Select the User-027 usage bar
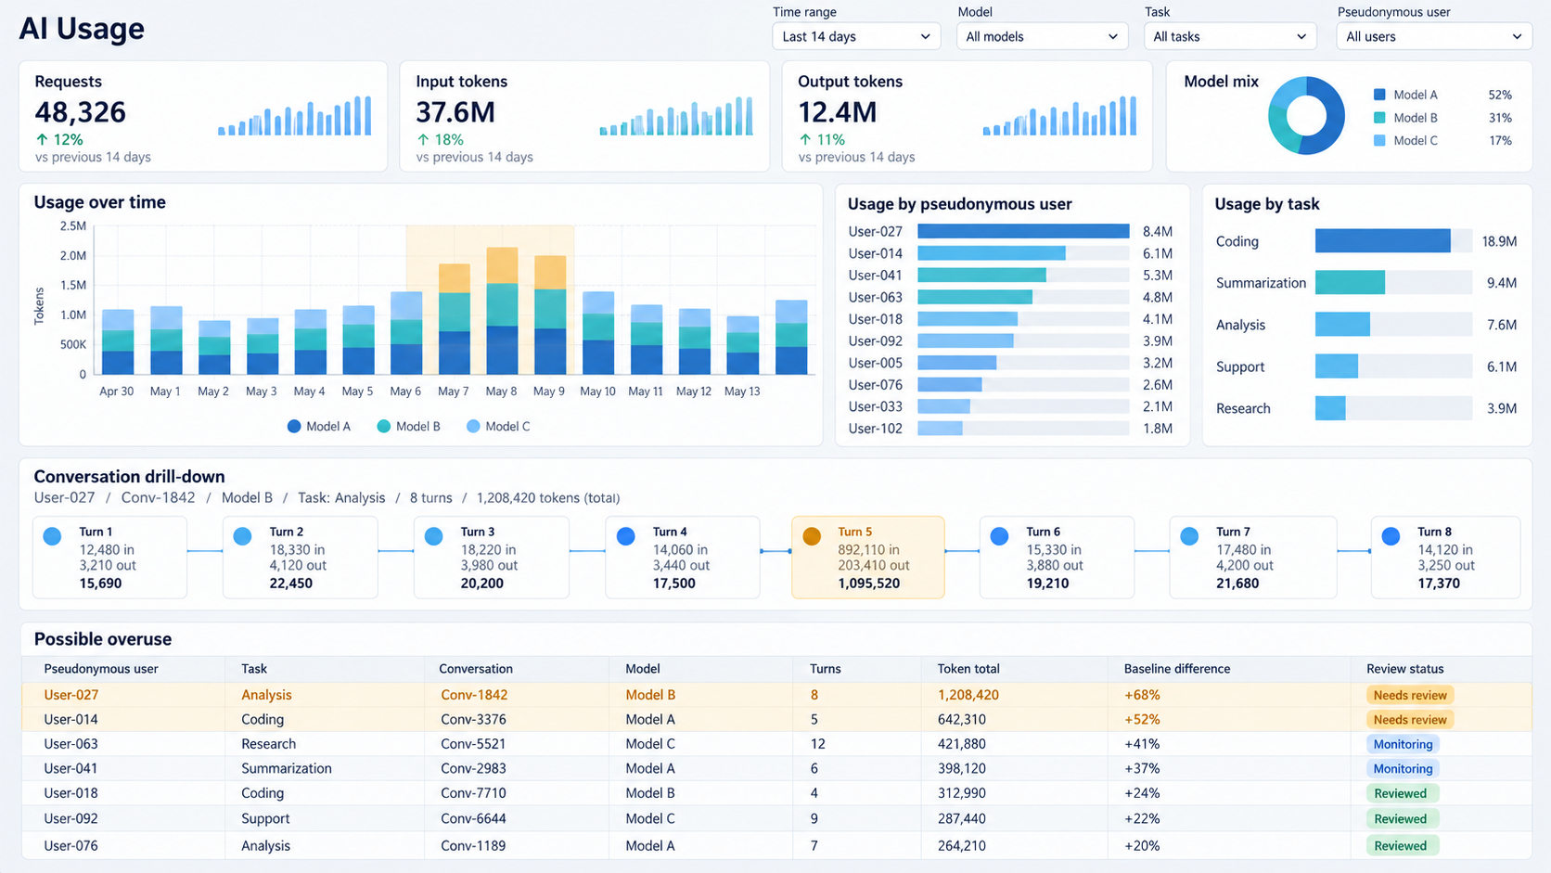 [1023, 231]
